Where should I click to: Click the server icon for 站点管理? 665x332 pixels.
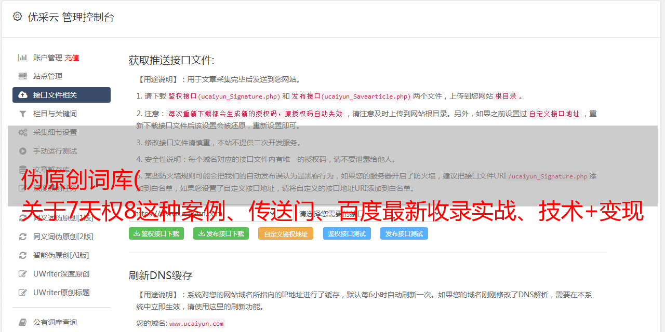23,76
